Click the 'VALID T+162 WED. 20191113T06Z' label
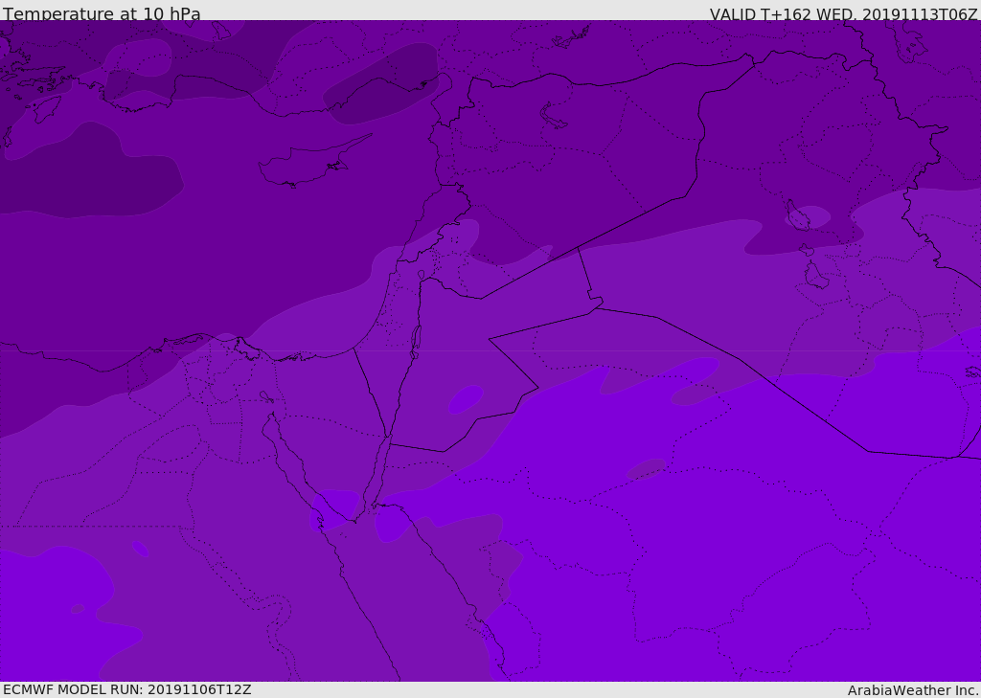Viewport: 981px width, 698px height. (843, 14)
